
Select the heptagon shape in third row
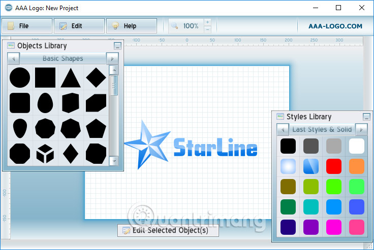71,128
